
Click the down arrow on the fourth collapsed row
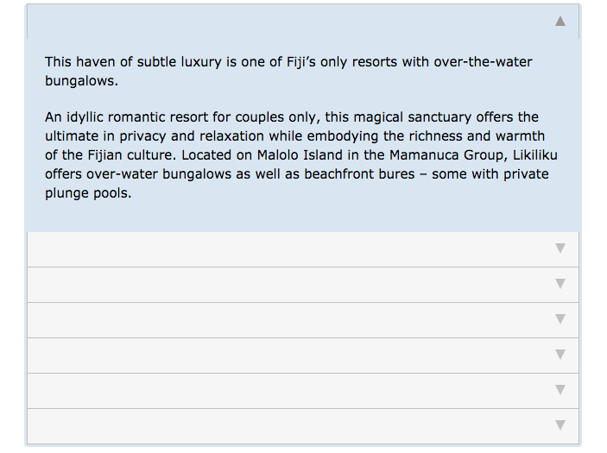coord(560,355)
